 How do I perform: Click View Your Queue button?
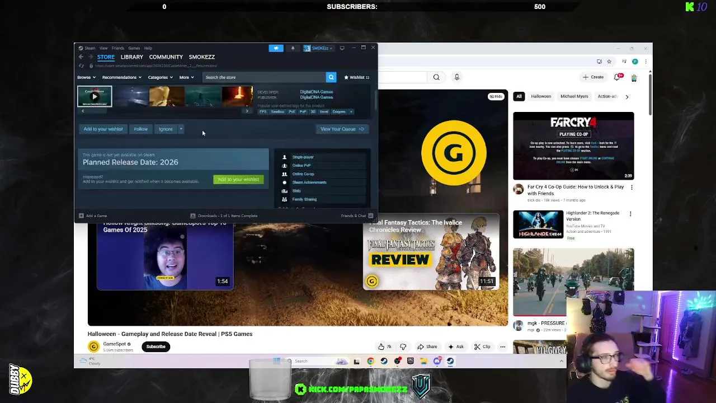[342, 129]
